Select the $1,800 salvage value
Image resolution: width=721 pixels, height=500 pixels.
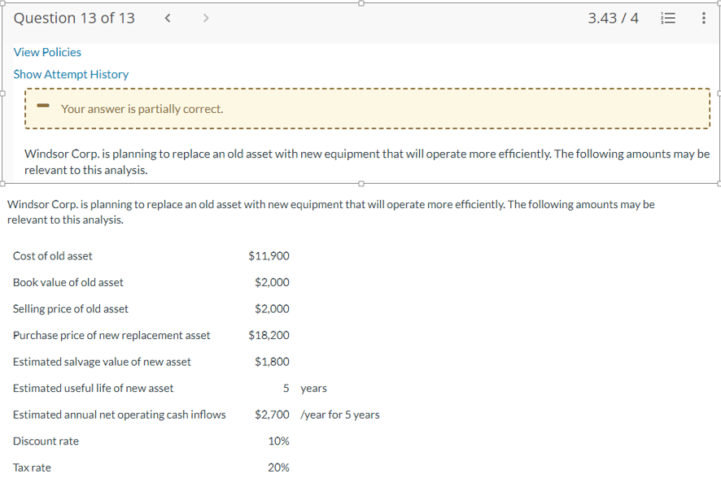point(273,362)
